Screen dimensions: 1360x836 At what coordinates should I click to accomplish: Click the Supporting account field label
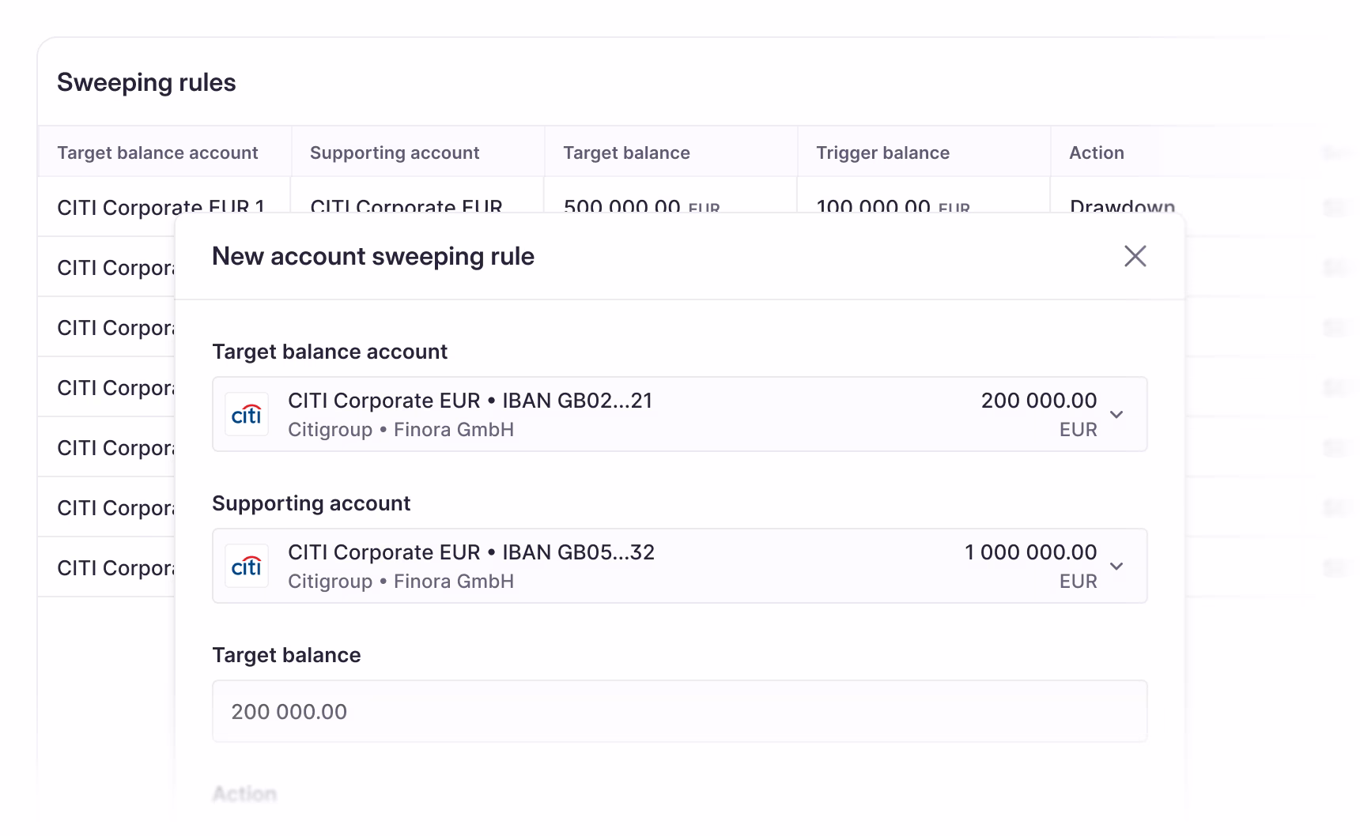click(x=312, y=503)
